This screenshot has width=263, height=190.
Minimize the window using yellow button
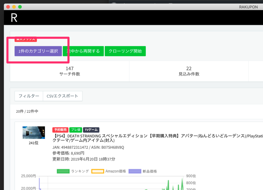(14, 7)
